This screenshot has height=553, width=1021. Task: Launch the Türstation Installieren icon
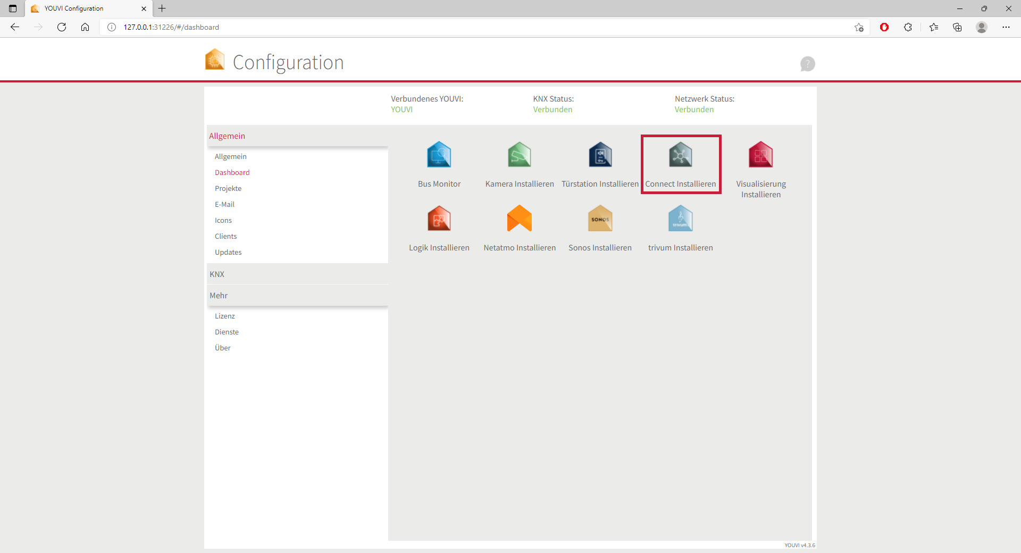click(600, 155)
